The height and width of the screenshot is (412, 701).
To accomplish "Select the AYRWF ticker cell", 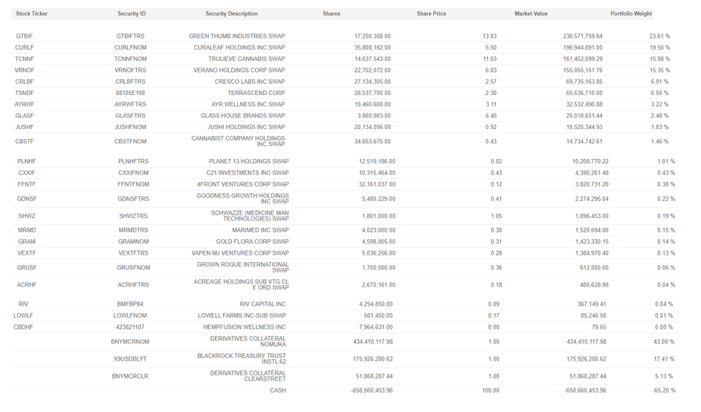I will [x=24, y=104].
